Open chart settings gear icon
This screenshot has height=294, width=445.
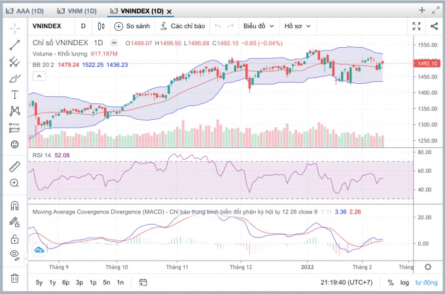click(428, 267)
